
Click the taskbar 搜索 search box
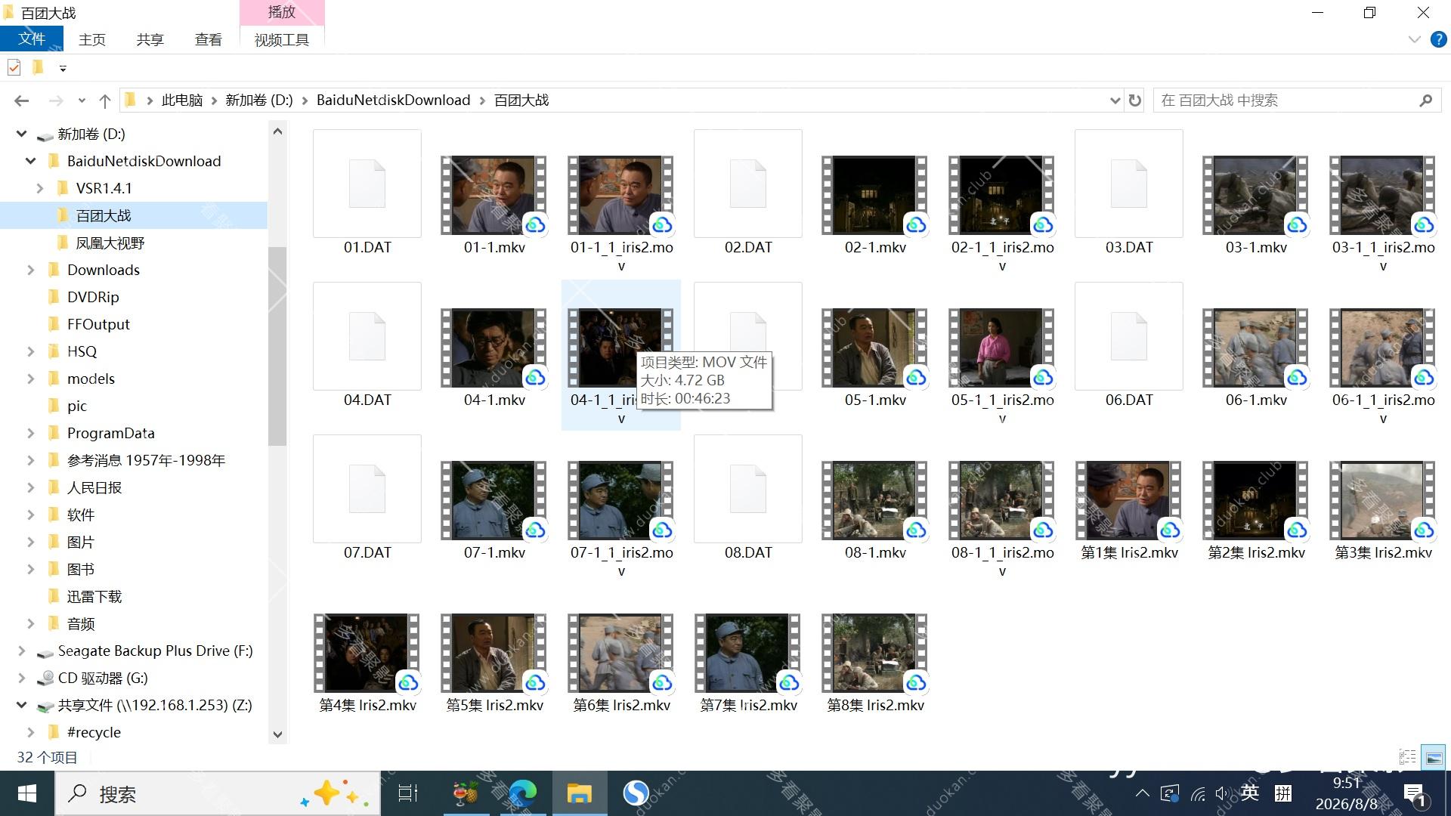point(218,793)
